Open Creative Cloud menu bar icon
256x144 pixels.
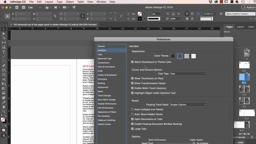point(216,2)
